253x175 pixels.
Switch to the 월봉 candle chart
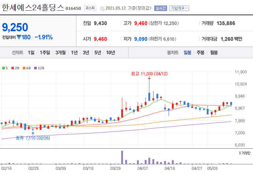click(214, 52)
